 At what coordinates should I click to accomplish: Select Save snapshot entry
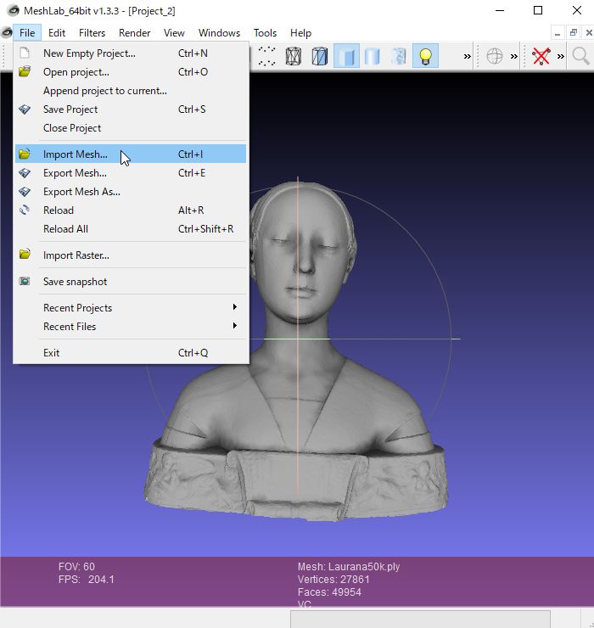[131, 282]
